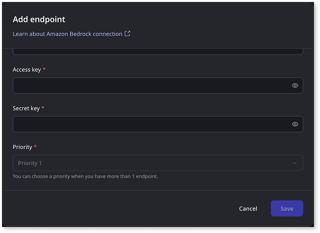Open the Learn about Amazon Bedrock connection link
This screenshot has height=233, width=320.
[67, 34]
